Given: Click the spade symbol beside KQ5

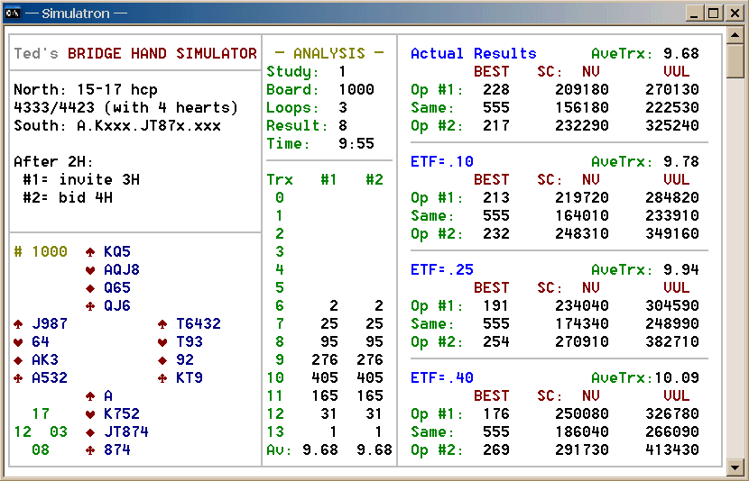Looking at the screenshot, I should 90,252.
